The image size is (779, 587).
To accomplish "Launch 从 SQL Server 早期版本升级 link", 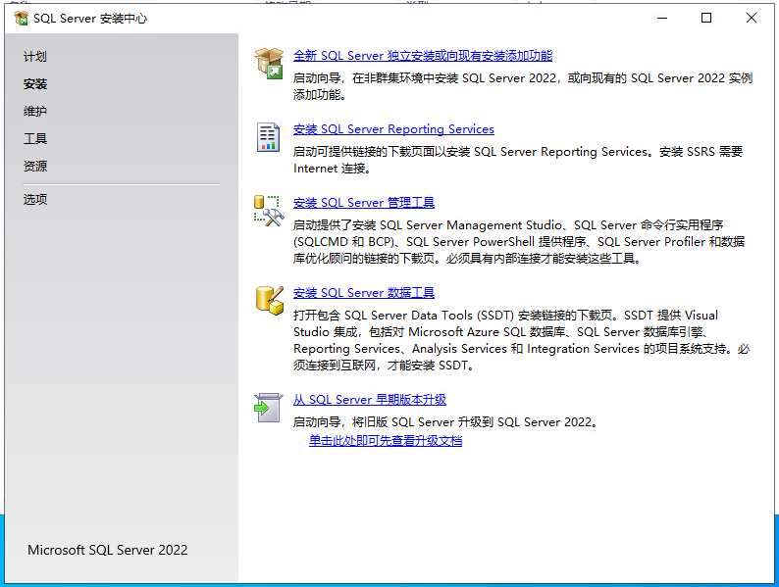I will 370,400.
